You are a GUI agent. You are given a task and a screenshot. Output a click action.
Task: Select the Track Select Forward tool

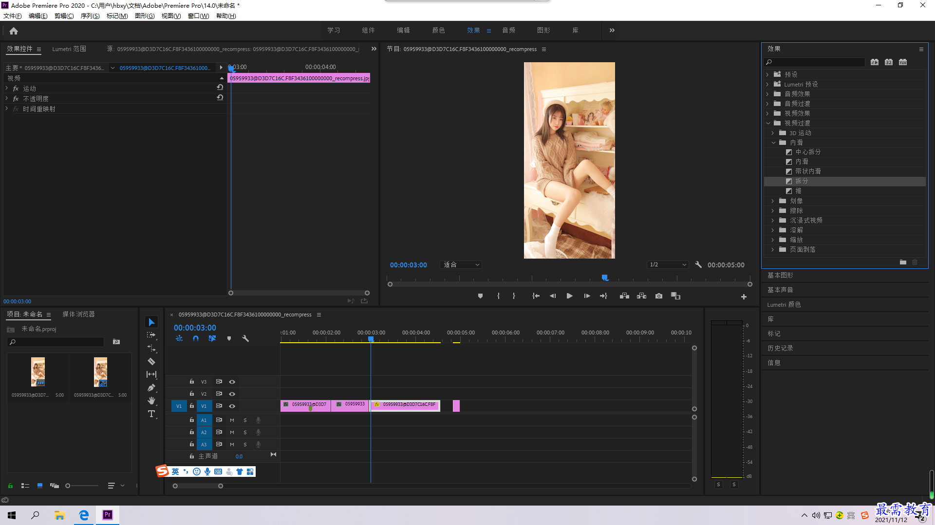(151, 335)
